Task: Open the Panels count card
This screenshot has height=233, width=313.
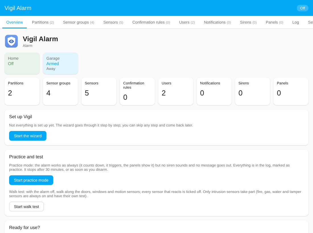Action: pos(291,91)
